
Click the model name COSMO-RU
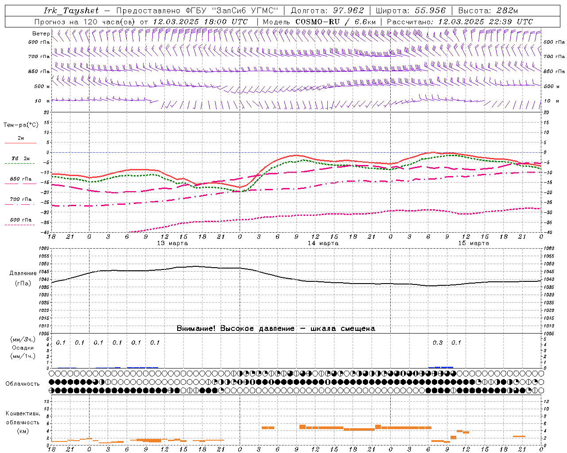(x=318, y=21)
